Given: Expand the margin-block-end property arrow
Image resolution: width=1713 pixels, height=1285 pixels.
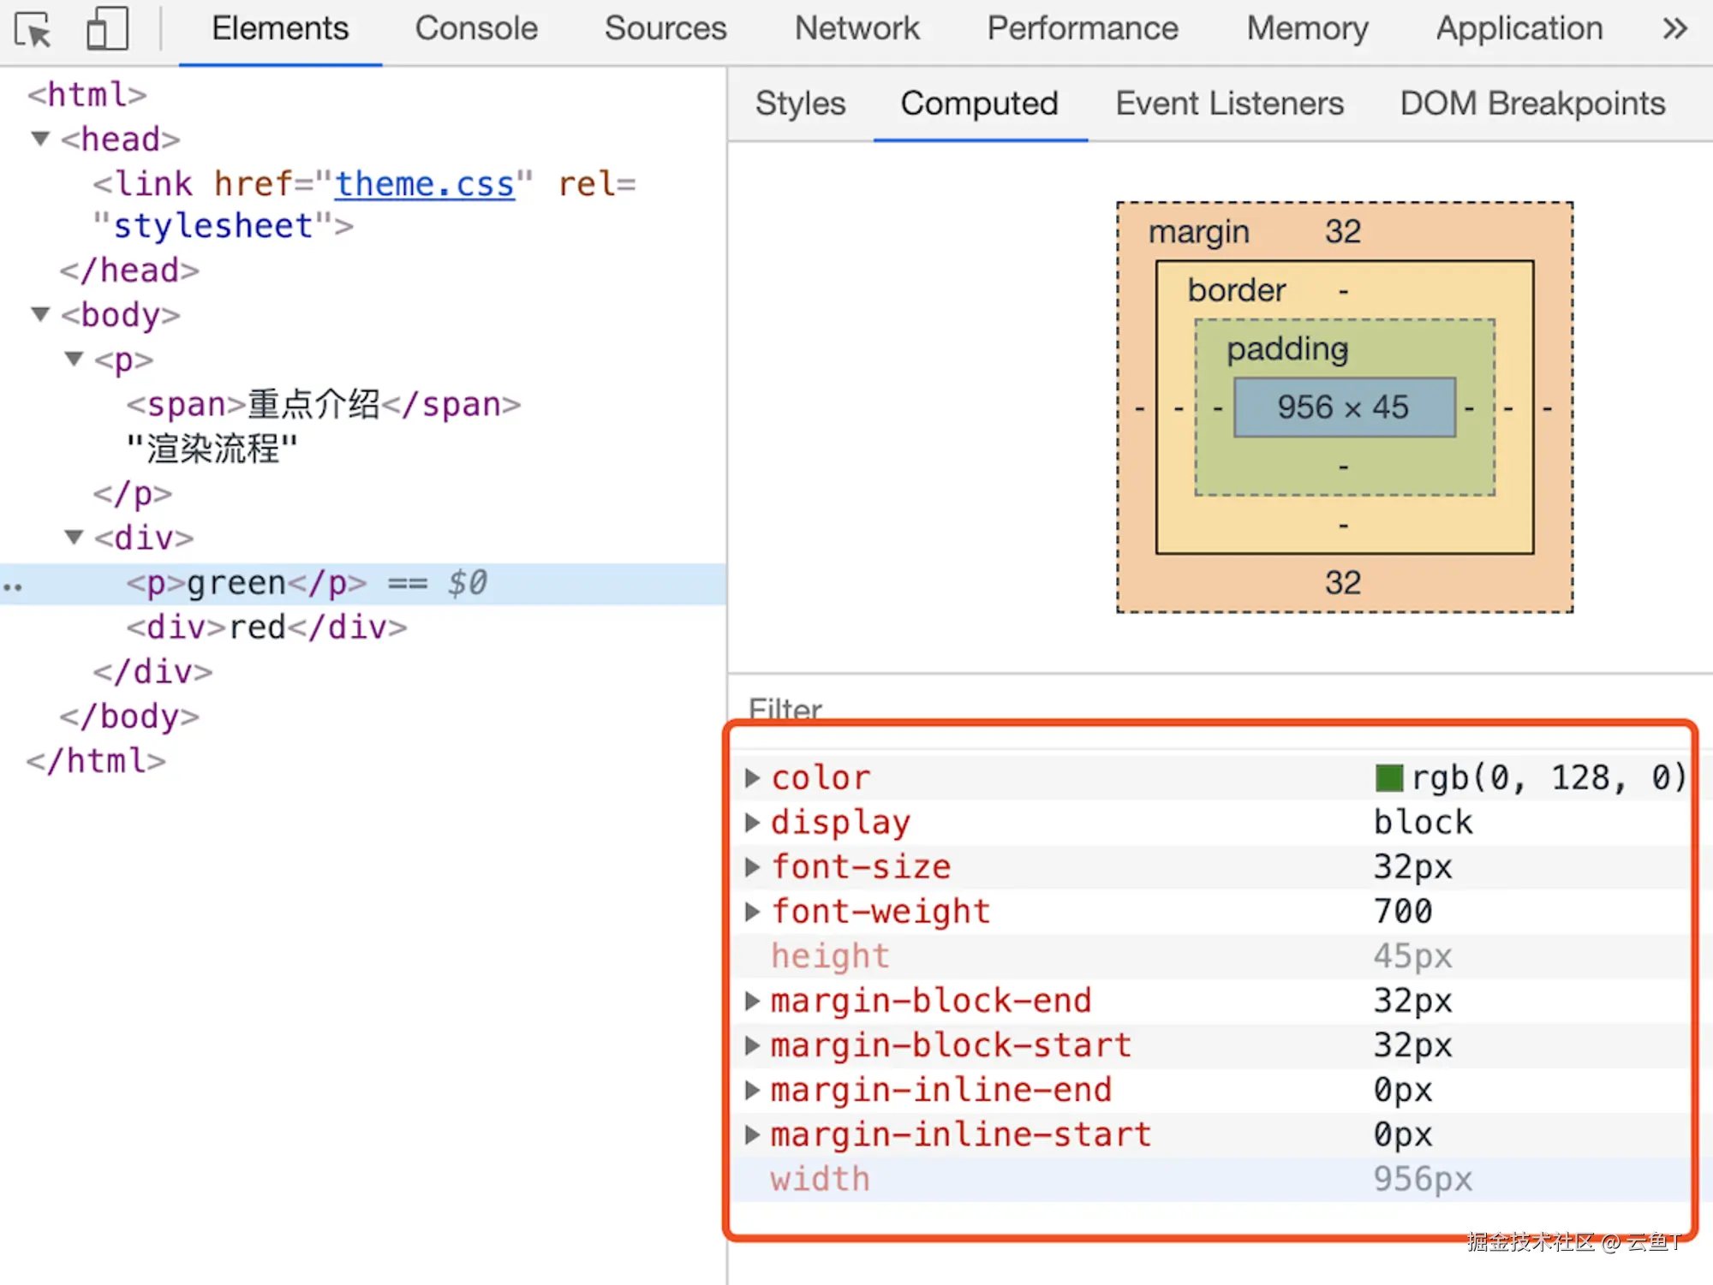Looking at the screenshot, I should pyautogui.click(x=752, y=1000).
